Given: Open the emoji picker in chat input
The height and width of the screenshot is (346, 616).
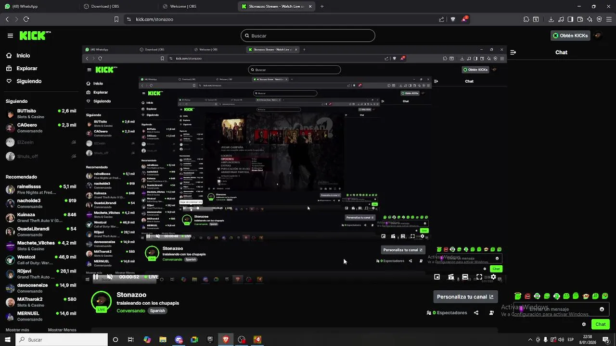Looking at the screenshot, I should click(602, 309).
